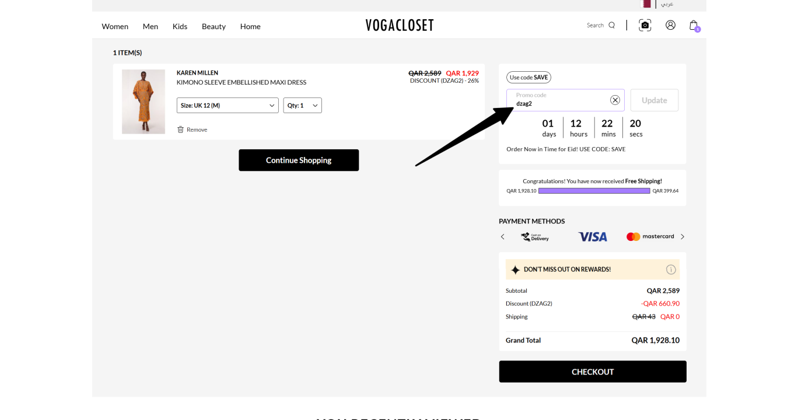Click the Order Now in Time for Eid text
Viewport: 798px width, 420px height.
click(x=566, y=149)
